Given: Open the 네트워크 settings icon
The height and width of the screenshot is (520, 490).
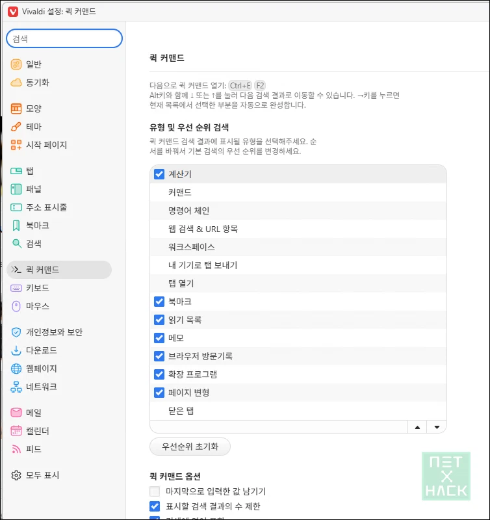Looking at the screenshot, I should tap(16, 387).
